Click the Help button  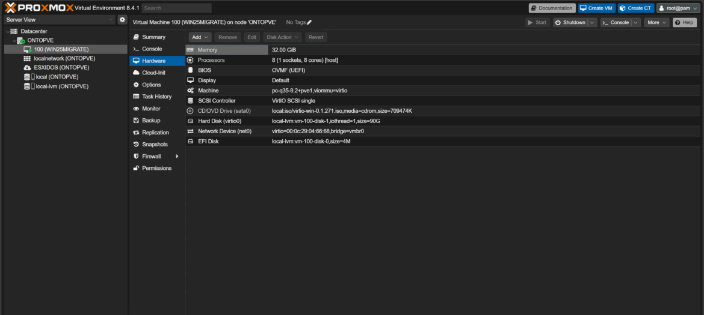[x=684, y=22]
